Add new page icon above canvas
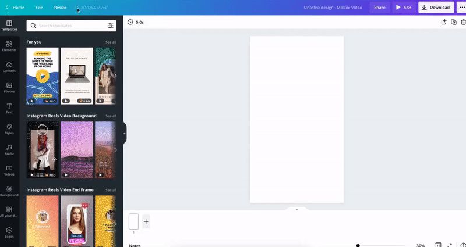 443,22
